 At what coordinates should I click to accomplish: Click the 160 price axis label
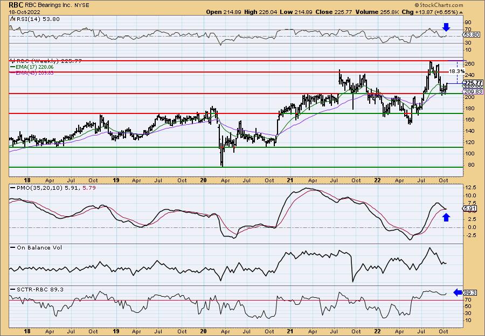pyautogui.click(x=469, y=120)
